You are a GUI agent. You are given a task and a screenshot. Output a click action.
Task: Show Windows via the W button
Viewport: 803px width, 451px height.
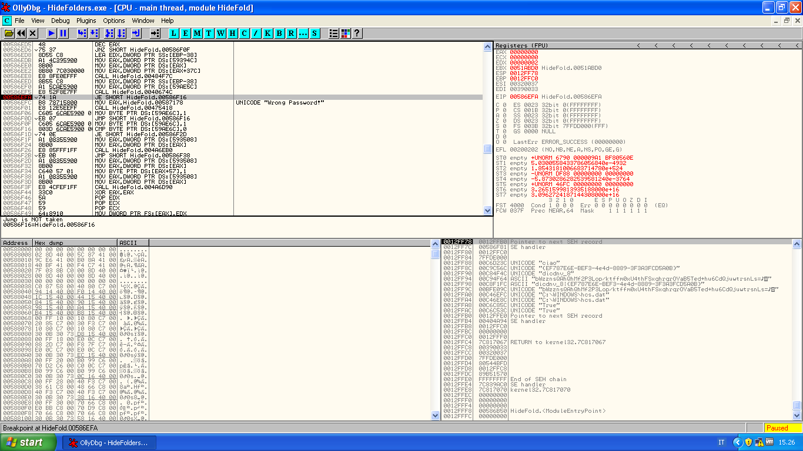(x=221, y=33)
